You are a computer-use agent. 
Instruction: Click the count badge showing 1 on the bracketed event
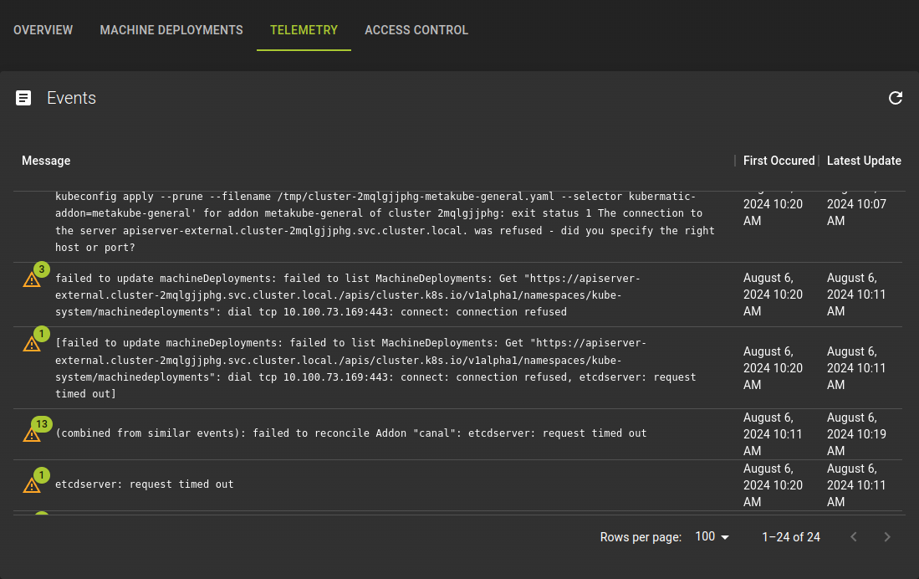(41, 334)
